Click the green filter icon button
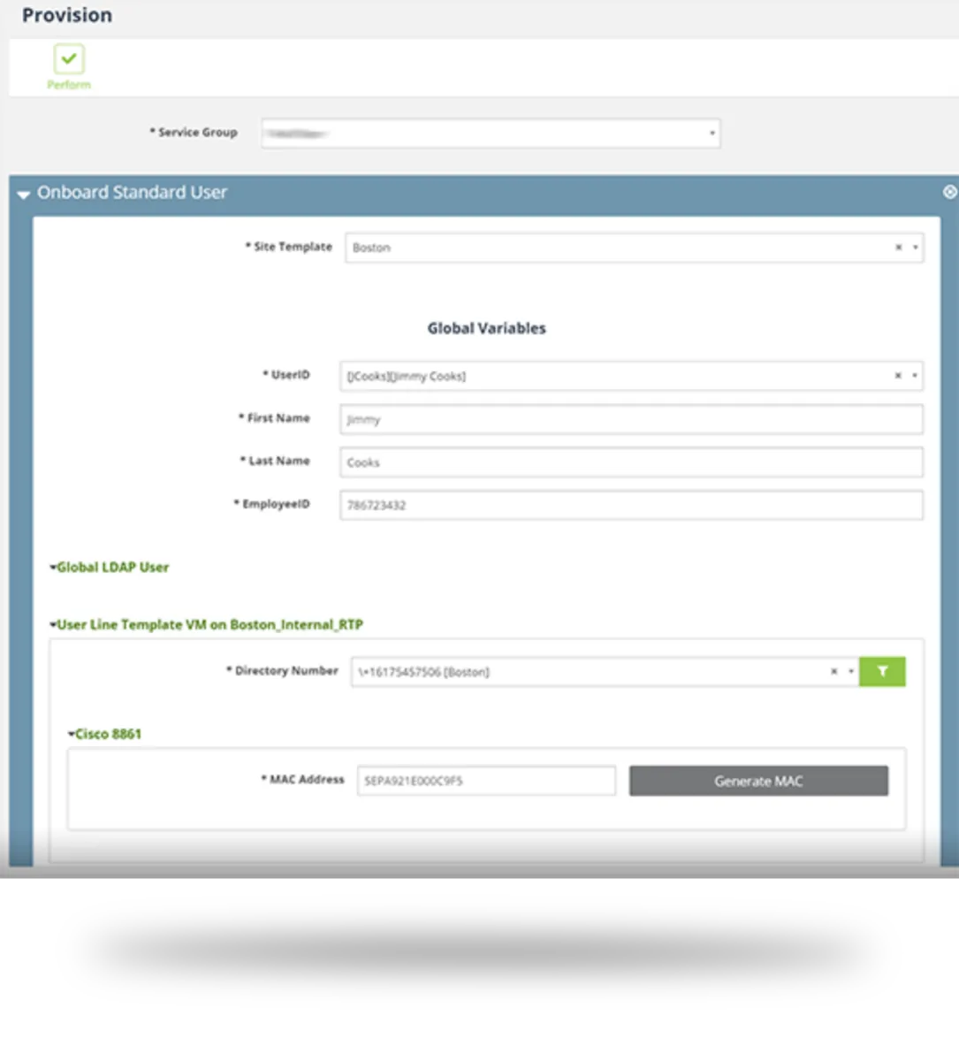 tap(882, 672)
